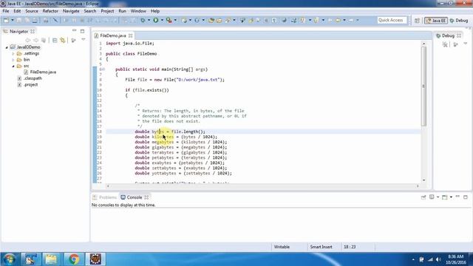
Task: Click the Quick Access search field
Action: (x=392, y=20)
